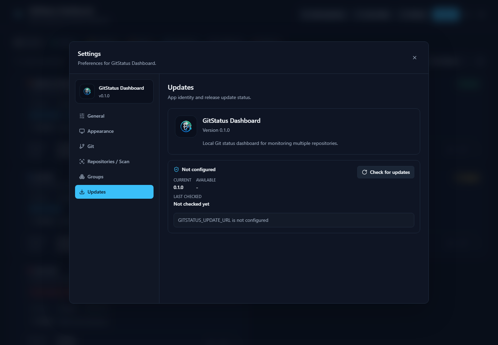Click the GitStatus logo in sidebar card
This screenshot has height=345, width=498.
[x=87, y=91]
